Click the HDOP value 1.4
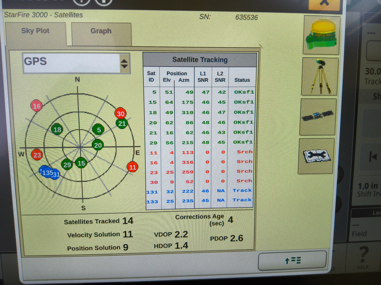The image size is (381, 285). 181,246
